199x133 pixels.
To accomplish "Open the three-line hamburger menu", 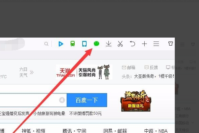I will pyautogui.click(x=156, y=44).
